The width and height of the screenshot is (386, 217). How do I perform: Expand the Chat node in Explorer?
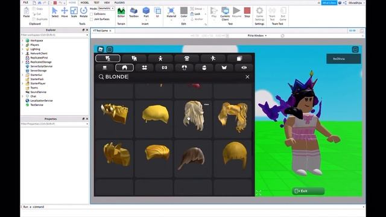pos(22,96)
